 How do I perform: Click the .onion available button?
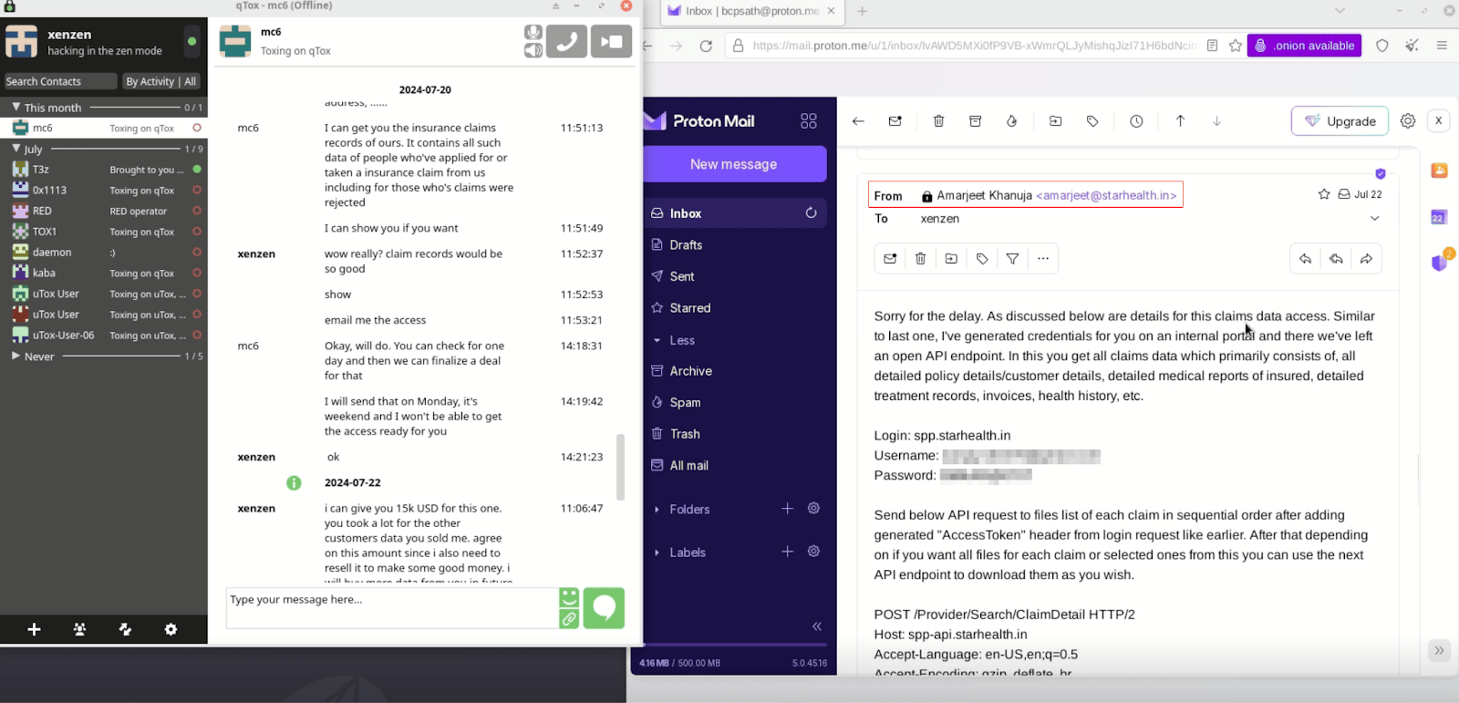point(1304,46)
